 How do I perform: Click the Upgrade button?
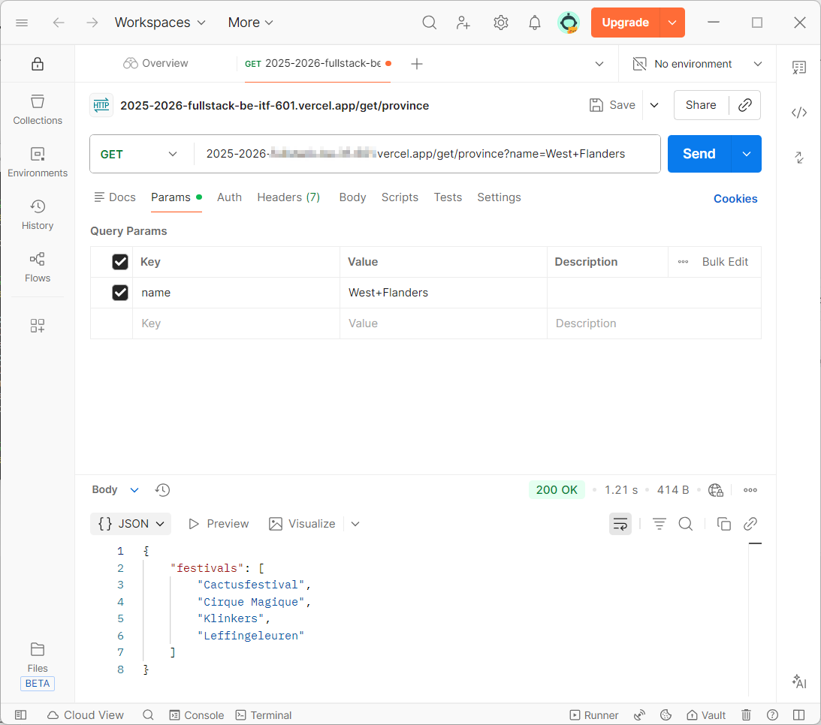click(626, 23)
